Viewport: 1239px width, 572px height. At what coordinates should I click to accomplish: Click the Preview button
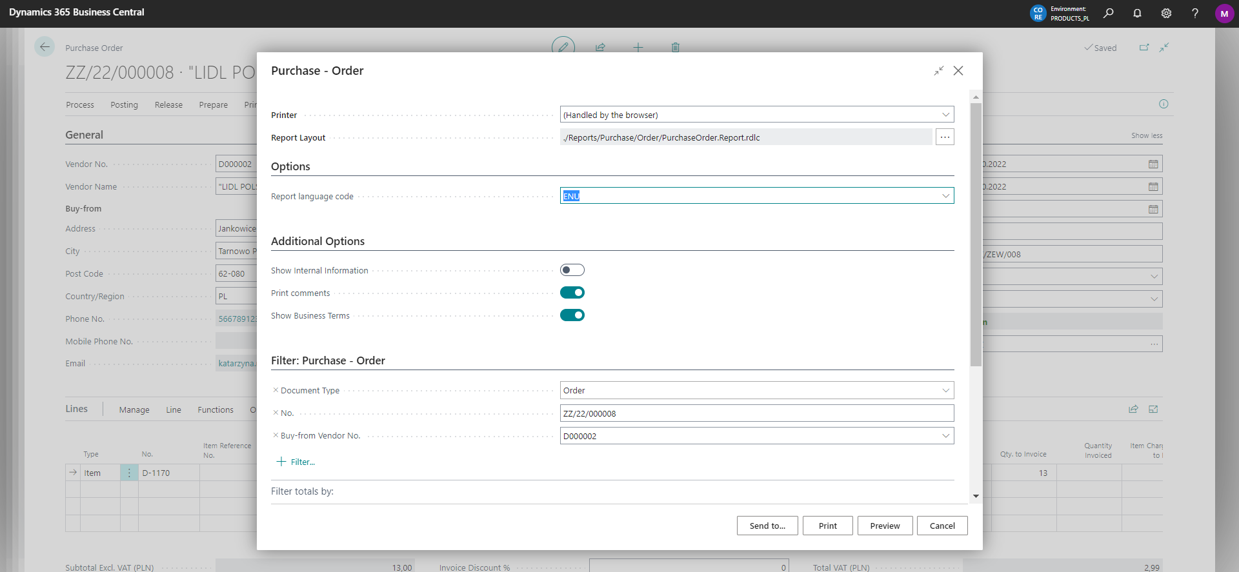tap(885, 526)
